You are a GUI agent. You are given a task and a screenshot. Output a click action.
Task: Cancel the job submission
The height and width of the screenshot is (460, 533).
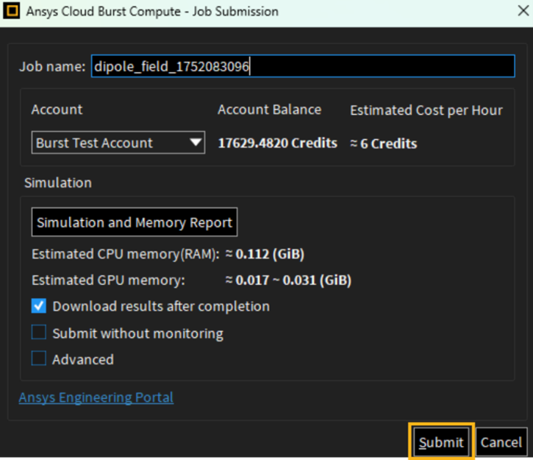point(501,442)
